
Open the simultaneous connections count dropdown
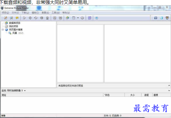pyautogui.click(x=25, y=91)
